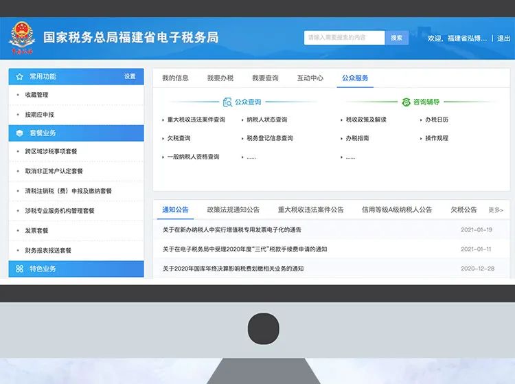Switch to 政策法规通知公告 tab
The image size is (515, 384).
pyautogui.click(x=233, y=210)
